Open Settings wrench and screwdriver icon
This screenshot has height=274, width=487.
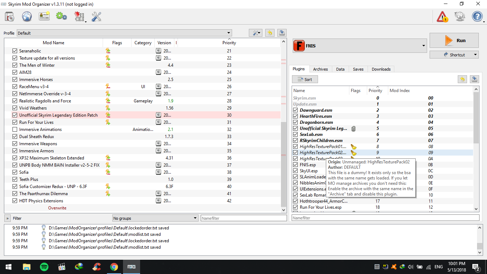click(97, 16)
